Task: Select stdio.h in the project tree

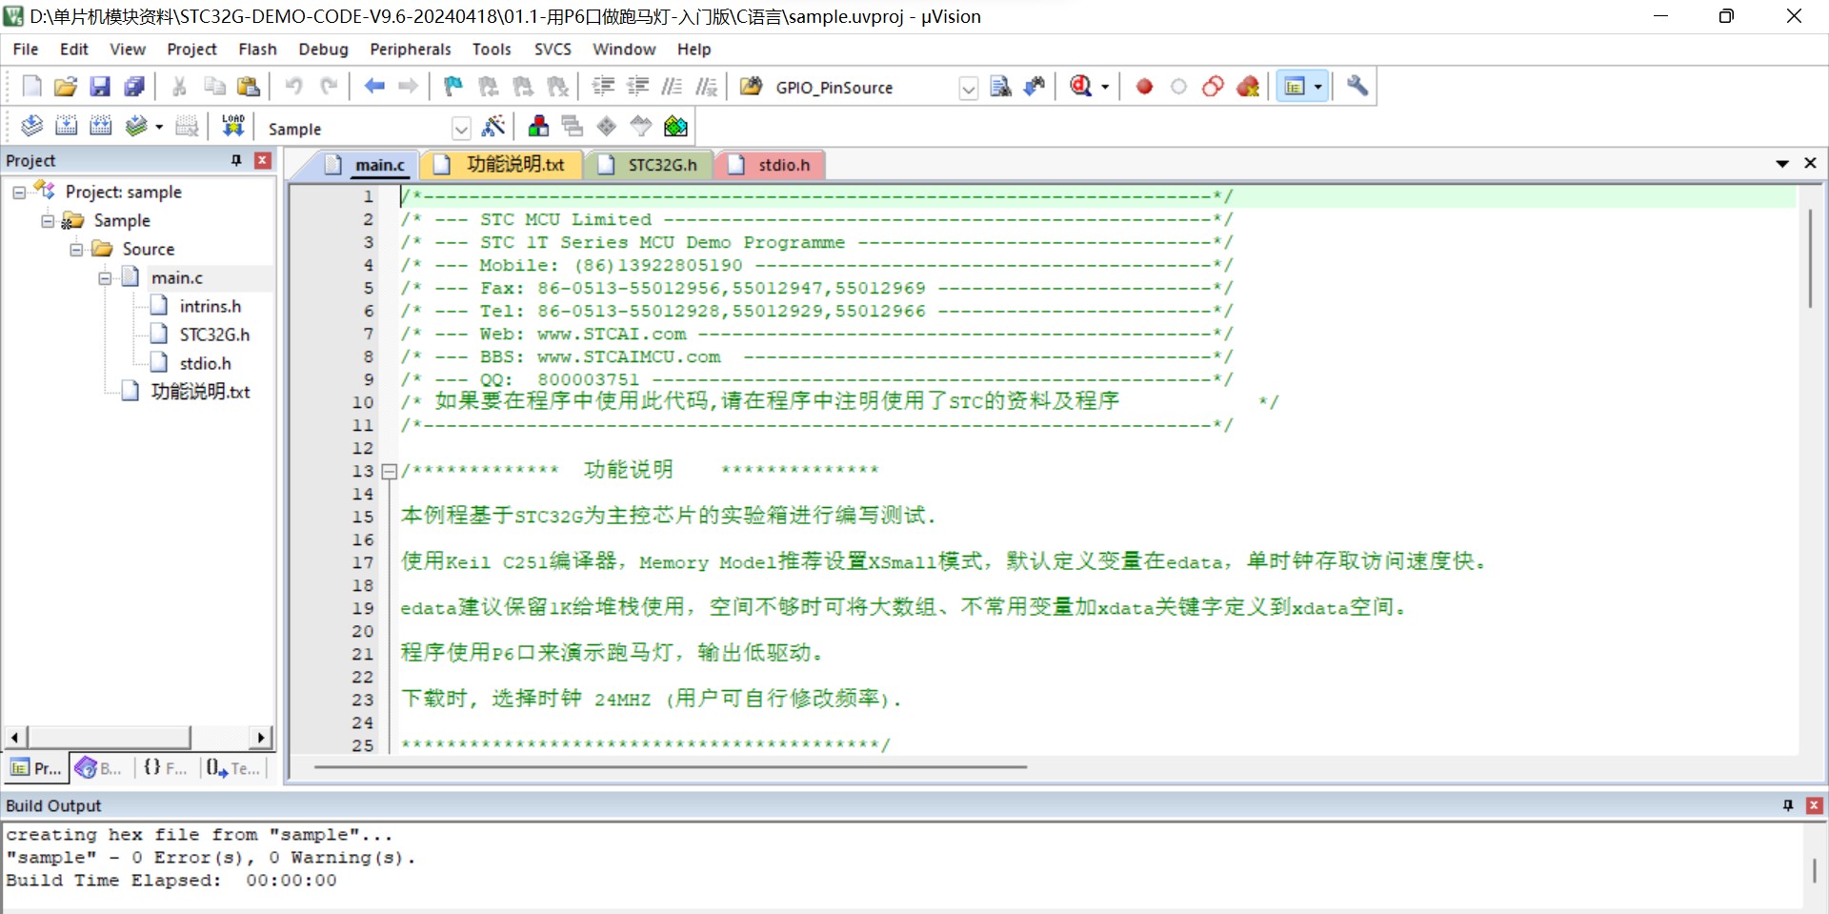Action: coord(206,364)
